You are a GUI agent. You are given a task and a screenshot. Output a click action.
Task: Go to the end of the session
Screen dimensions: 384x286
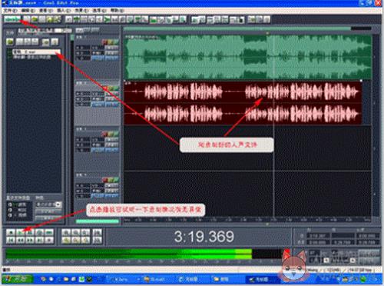pos(39,240)
